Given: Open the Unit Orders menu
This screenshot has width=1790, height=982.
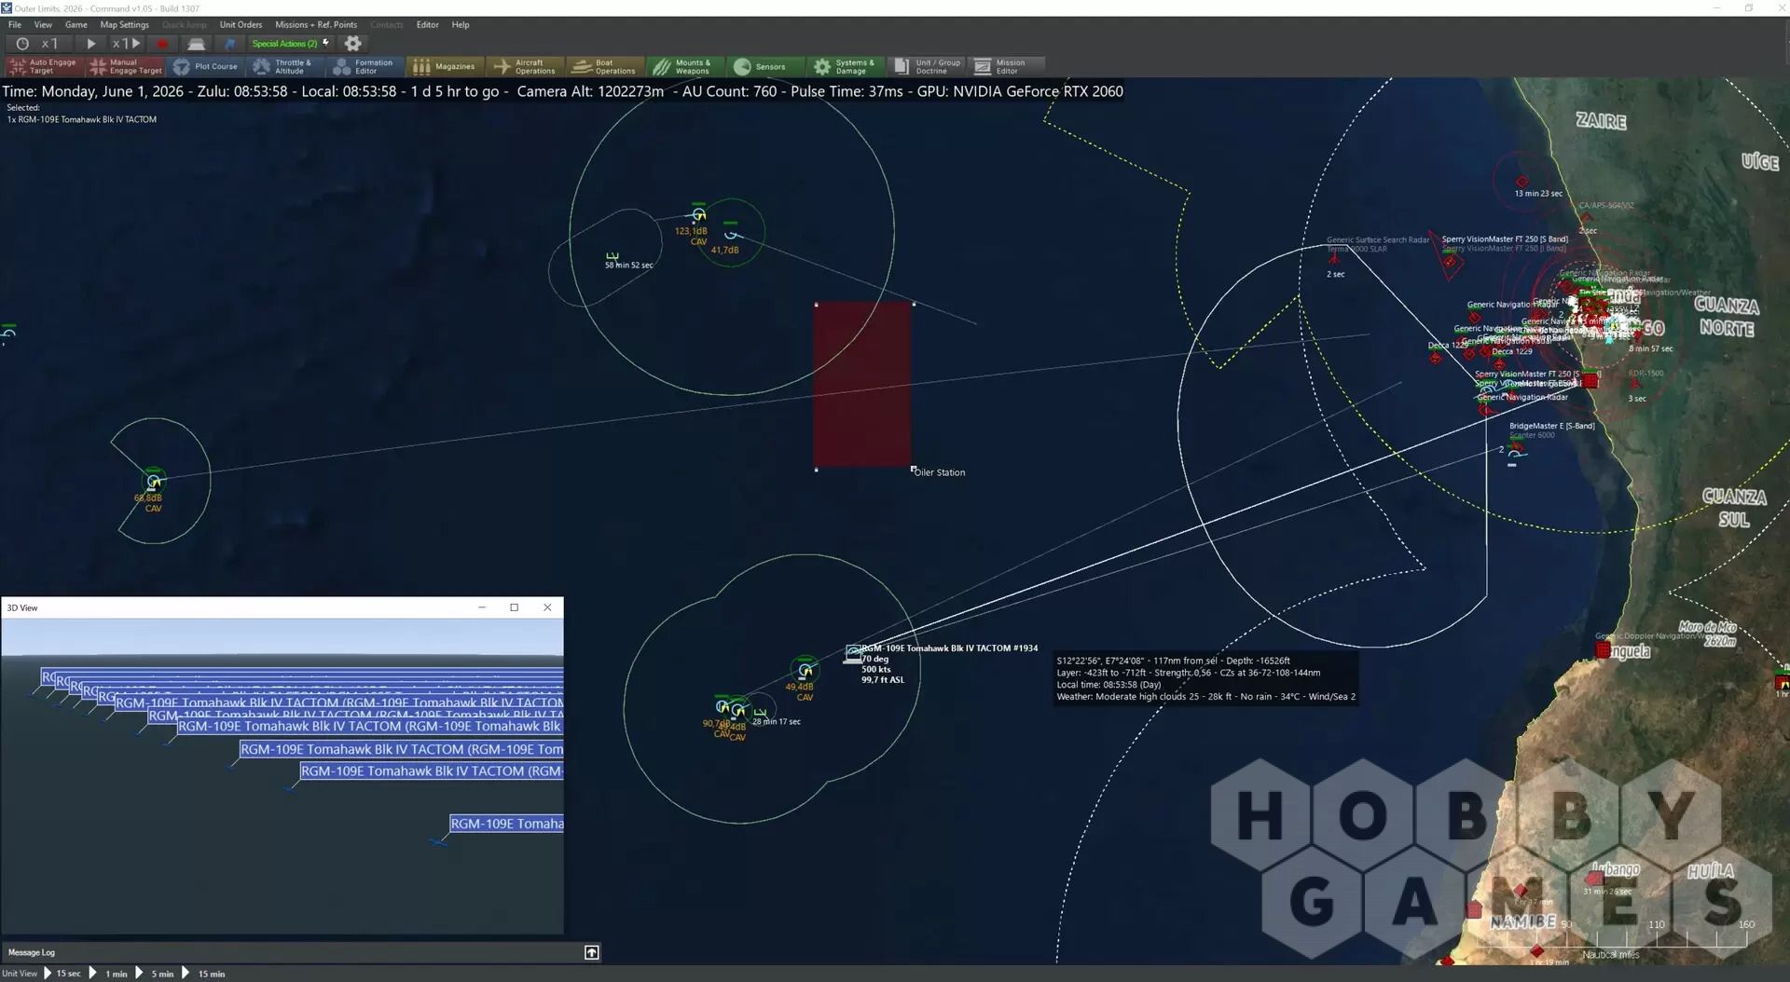Looking at the screenshot, I should [x=241, y=25].
